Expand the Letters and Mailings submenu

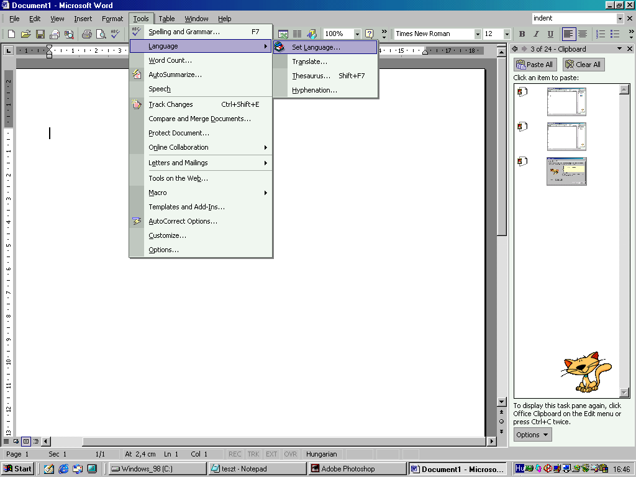[201, 163]
